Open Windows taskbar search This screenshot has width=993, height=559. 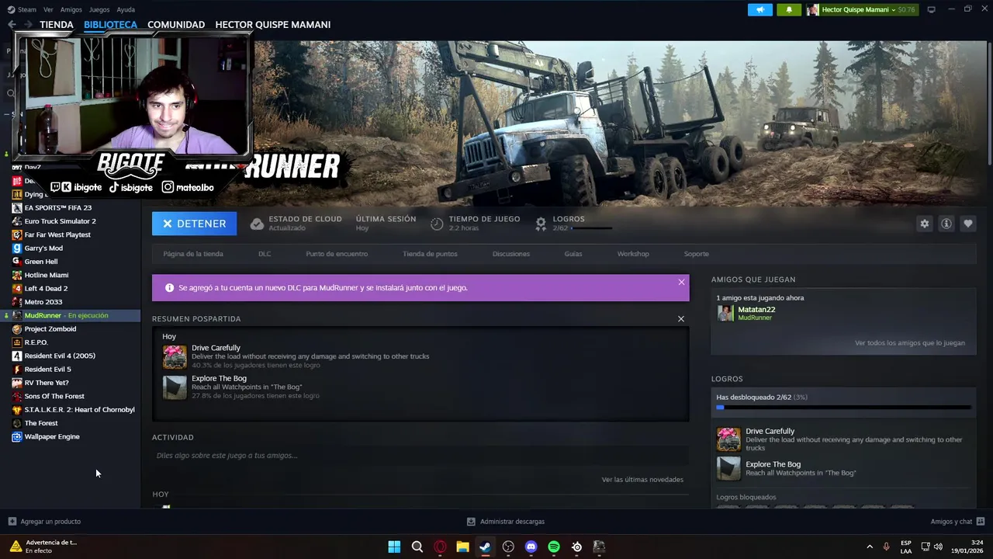point(417,547)
